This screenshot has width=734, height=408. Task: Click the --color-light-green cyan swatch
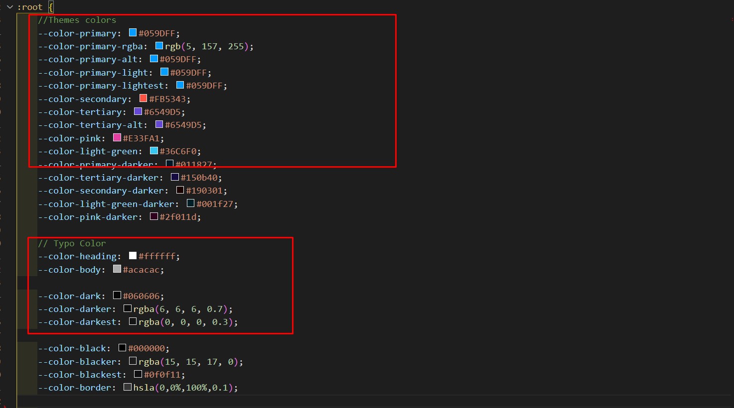coord(154,151)
